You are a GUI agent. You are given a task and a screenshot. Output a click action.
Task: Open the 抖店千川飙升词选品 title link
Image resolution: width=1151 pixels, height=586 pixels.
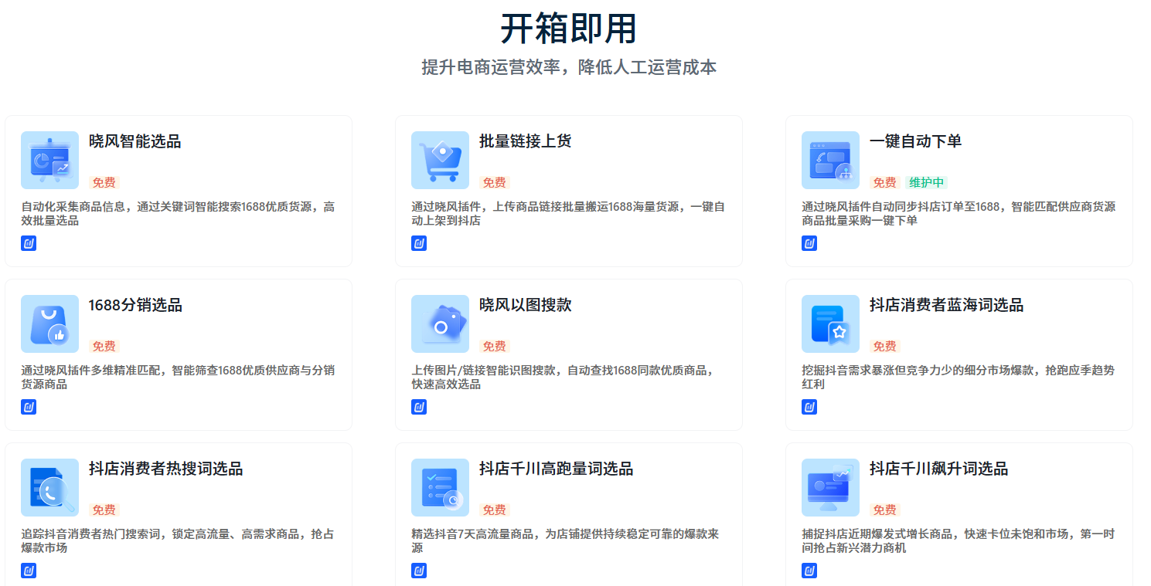pos(938,469)
